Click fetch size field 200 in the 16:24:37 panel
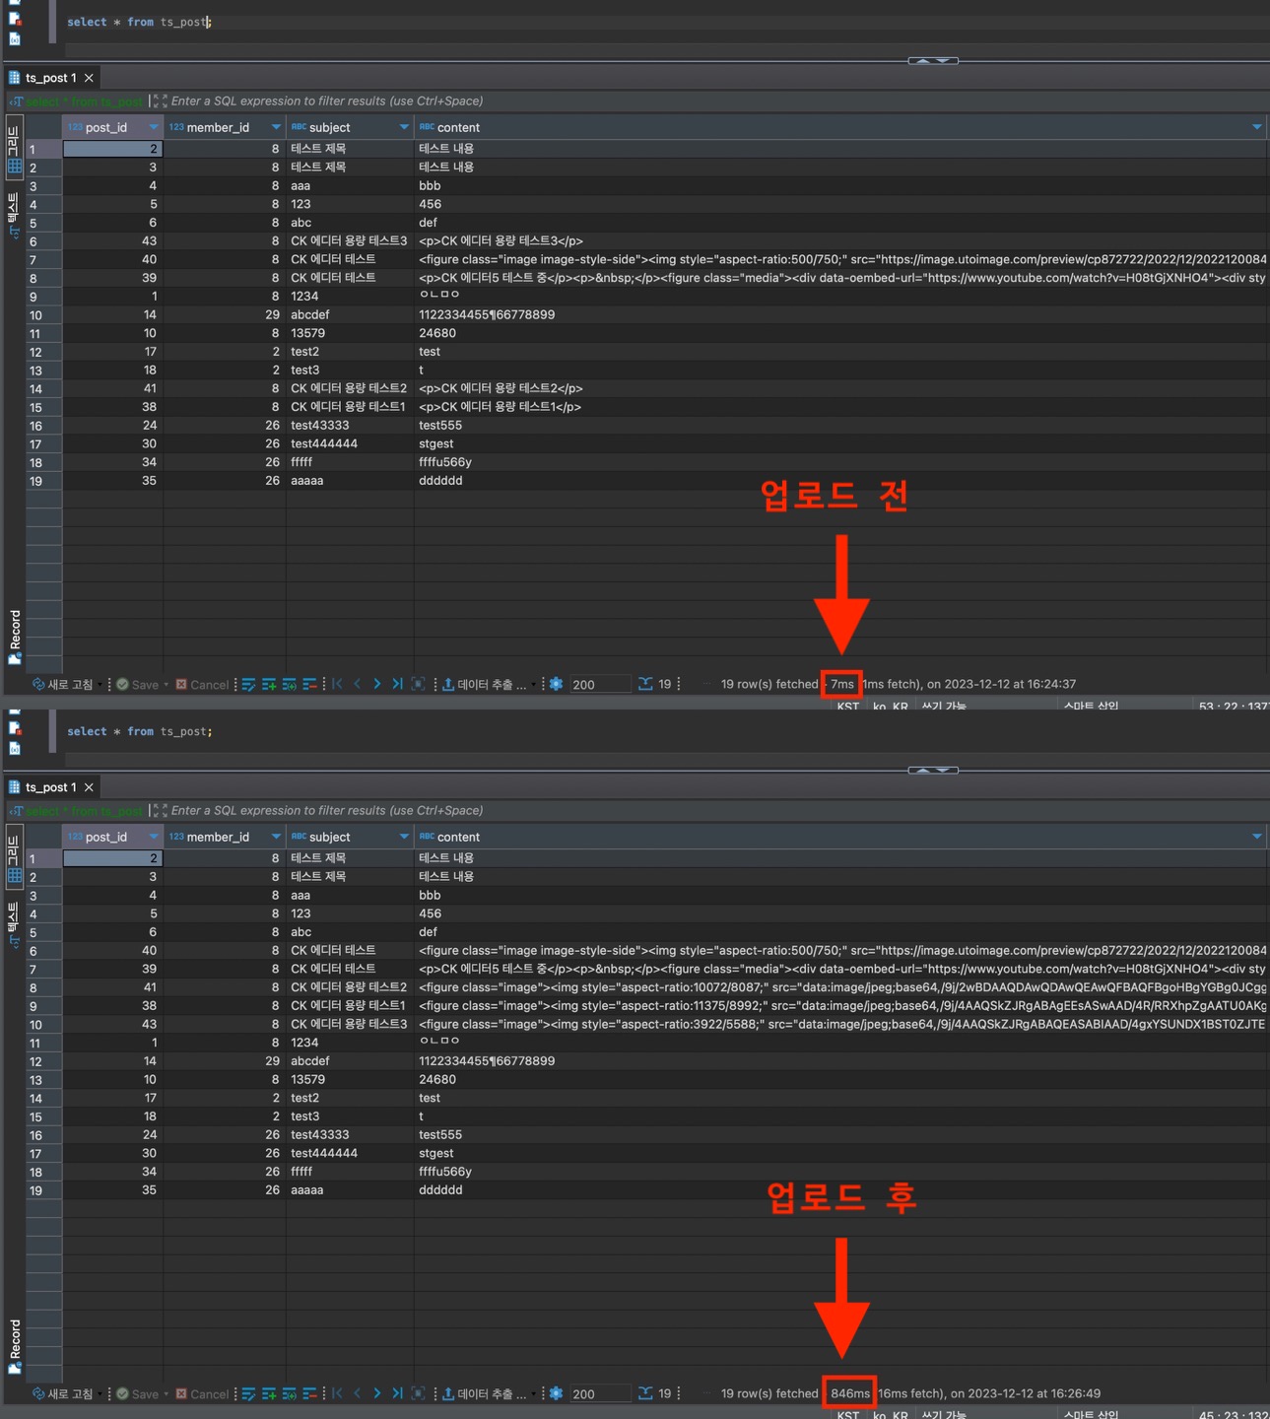The width and height of the screenshot is (1270, 1419). pos(599,684)
